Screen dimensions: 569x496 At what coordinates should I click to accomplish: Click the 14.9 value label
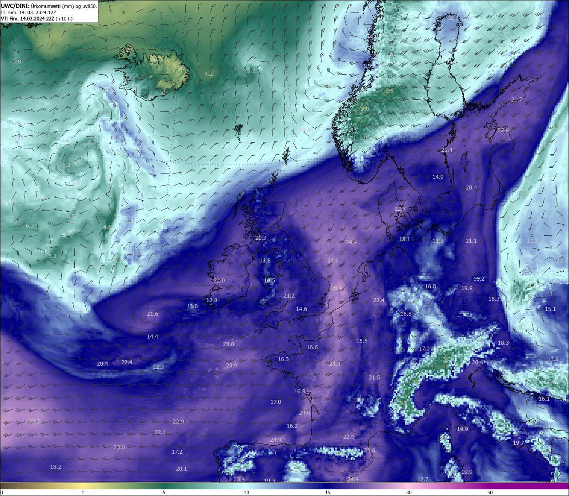pyautogui.click(x=438, y=177)
